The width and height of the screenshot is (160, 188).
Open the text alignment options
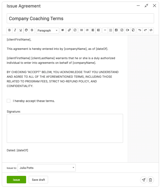click(63, 30)
